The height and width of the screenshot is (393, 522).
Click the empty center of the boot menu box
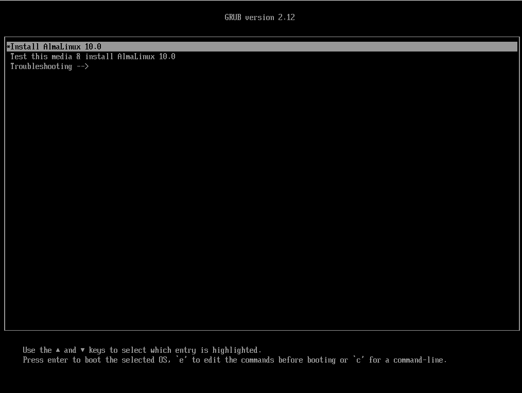262,196
